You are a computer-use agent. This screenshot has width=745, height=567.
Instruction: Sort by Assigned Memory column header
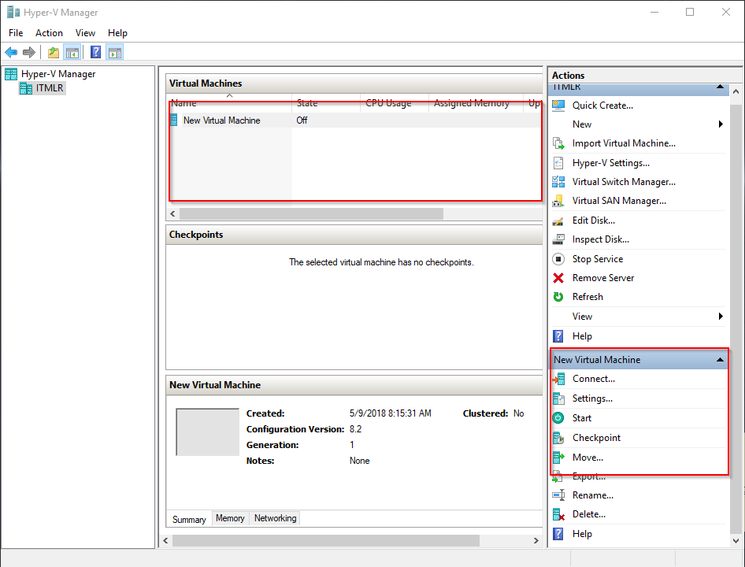[476, 102]
